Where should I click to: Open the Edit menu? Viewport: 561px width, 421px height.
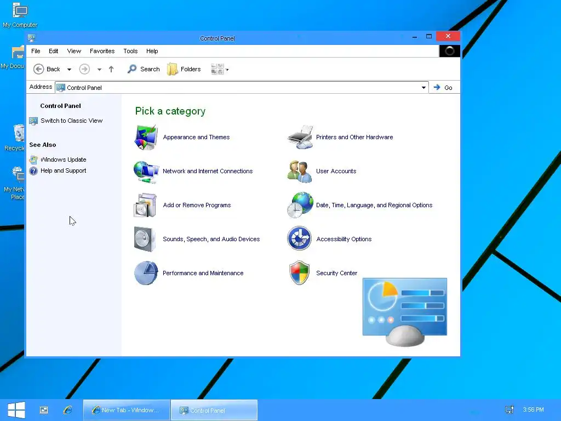(54, 51)
